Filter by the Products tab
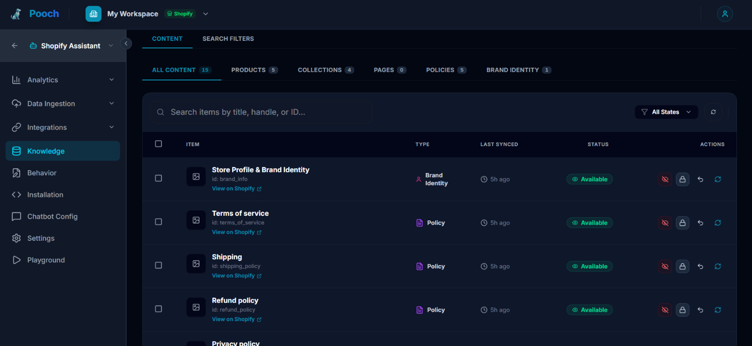This screenshot has height=346, width=752. tap(254, 70)
